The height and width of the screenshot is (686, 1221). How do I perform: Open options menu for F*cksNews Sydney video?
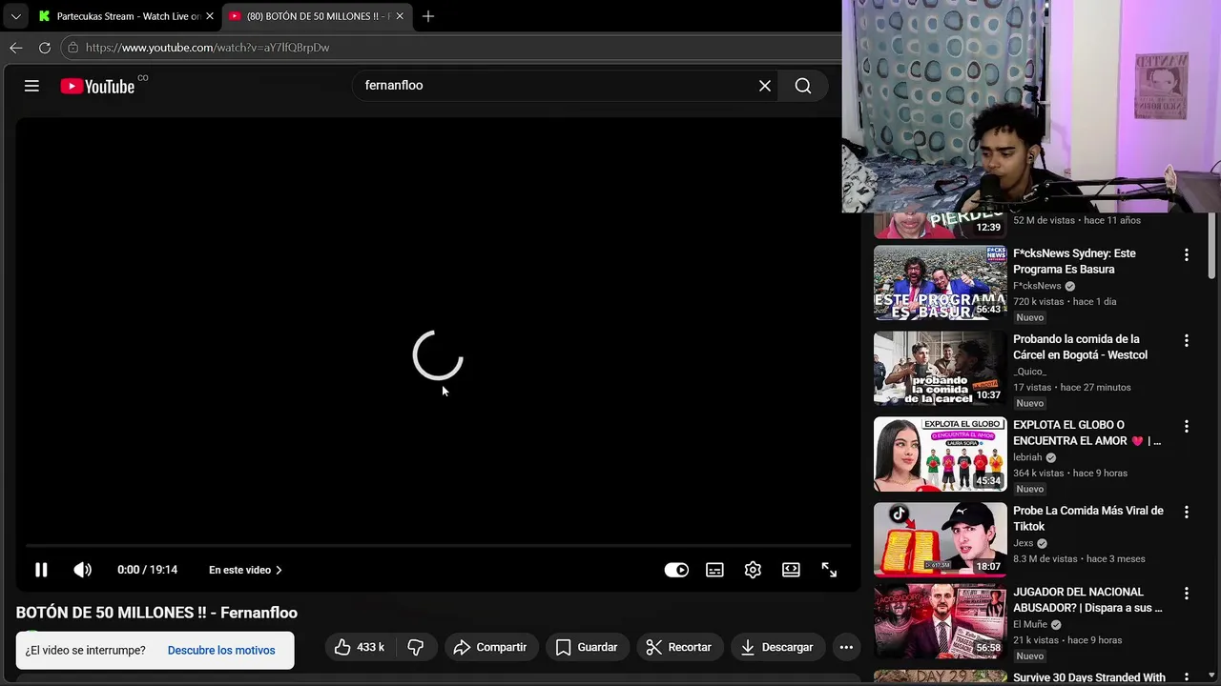pyautogui.click(x=1187, y=255)
